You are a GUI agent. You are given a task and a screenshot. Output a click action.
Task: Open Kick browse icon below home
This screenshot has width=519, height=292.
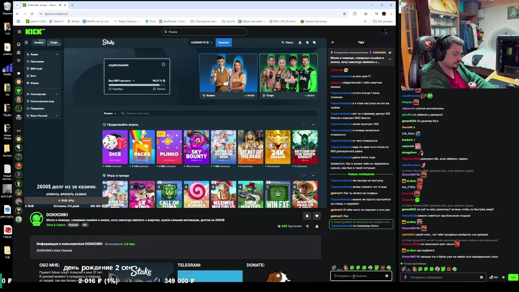pyautogui.click(x=18, y=52)
